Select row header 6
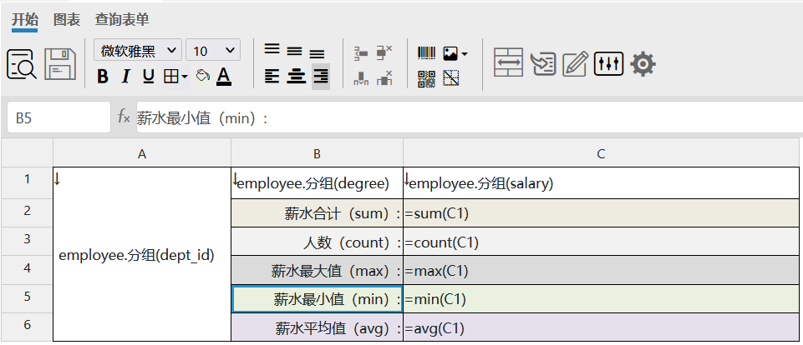 (27, 327)
